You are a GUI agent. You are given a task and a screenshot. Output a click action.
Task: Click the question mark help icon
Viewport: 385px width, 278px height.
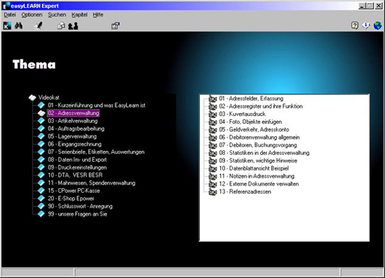(355, 25)
